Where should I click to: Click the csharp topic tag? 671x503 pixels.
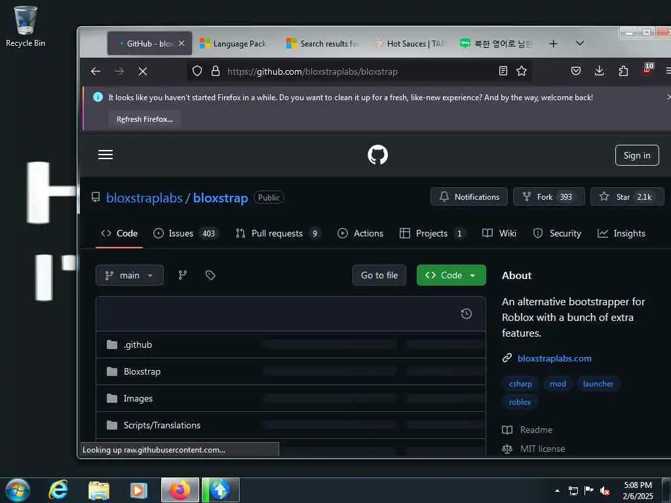[520, 384]
